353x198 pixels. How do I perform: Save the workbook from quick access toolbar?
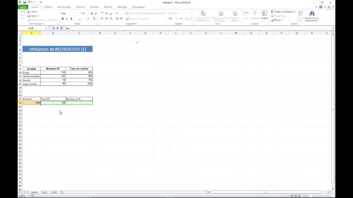click(24, 2)
